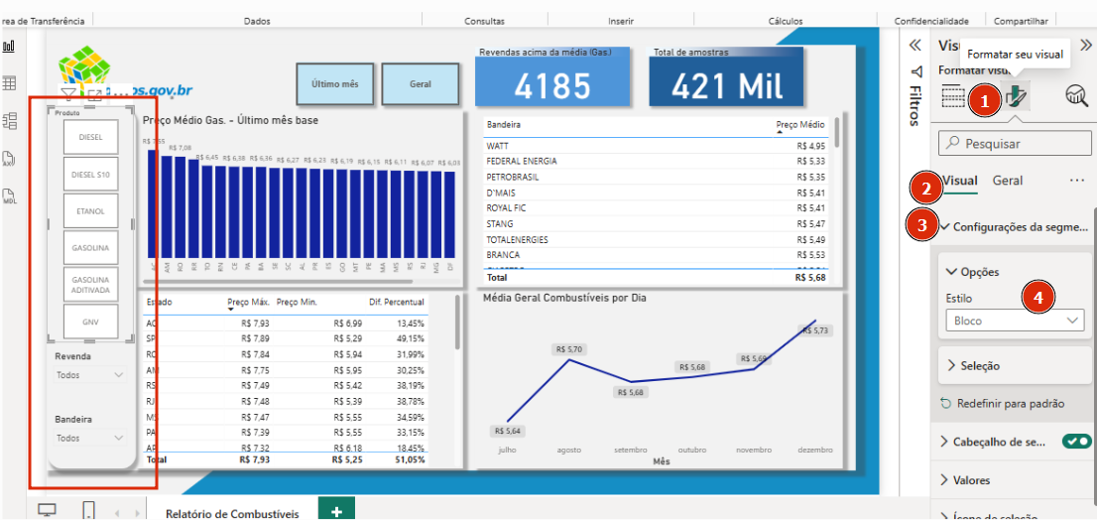Select DIESEL S10 slicer tile

[x=91, y=174]
